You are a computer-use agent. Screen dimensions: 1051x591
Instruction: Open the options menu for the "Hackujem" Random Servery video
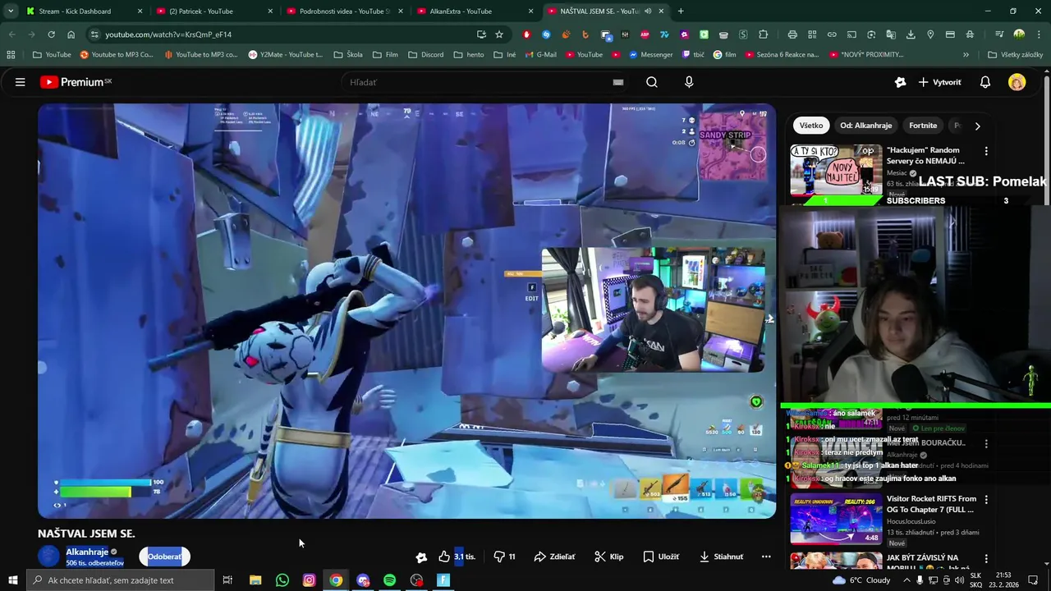tap(986, 152)
